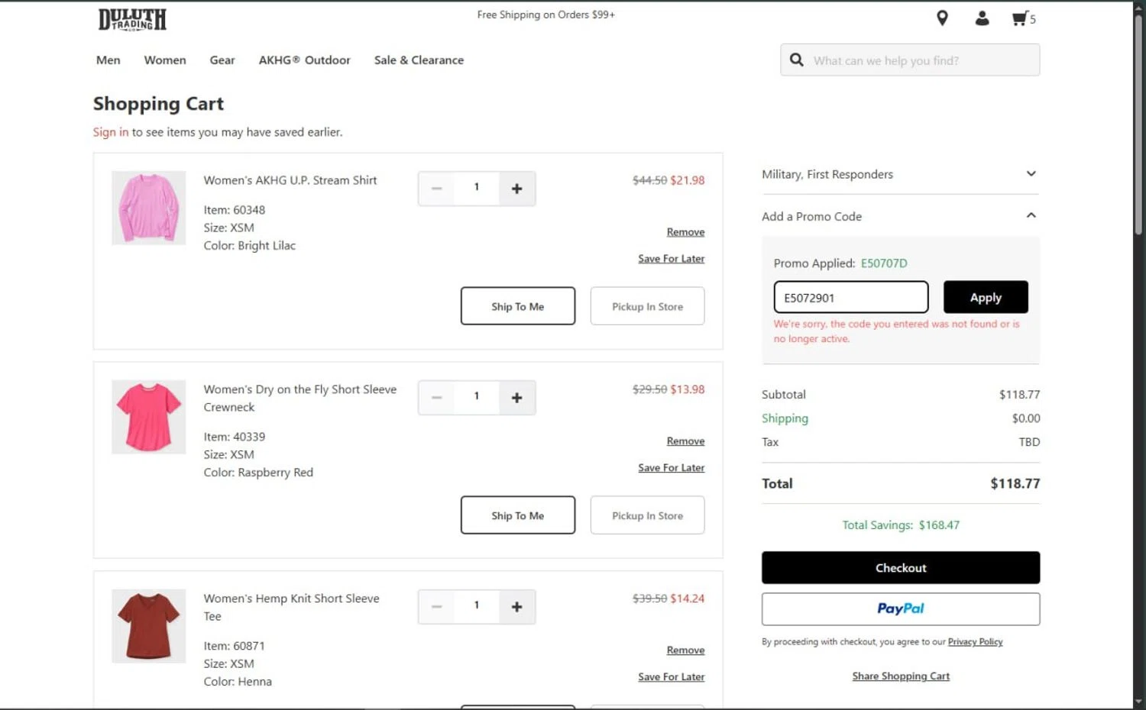1146x710 pixels.
Task: Decrease quantity of Hemp Knit Short Sleeve Tee
Action: 436,607
